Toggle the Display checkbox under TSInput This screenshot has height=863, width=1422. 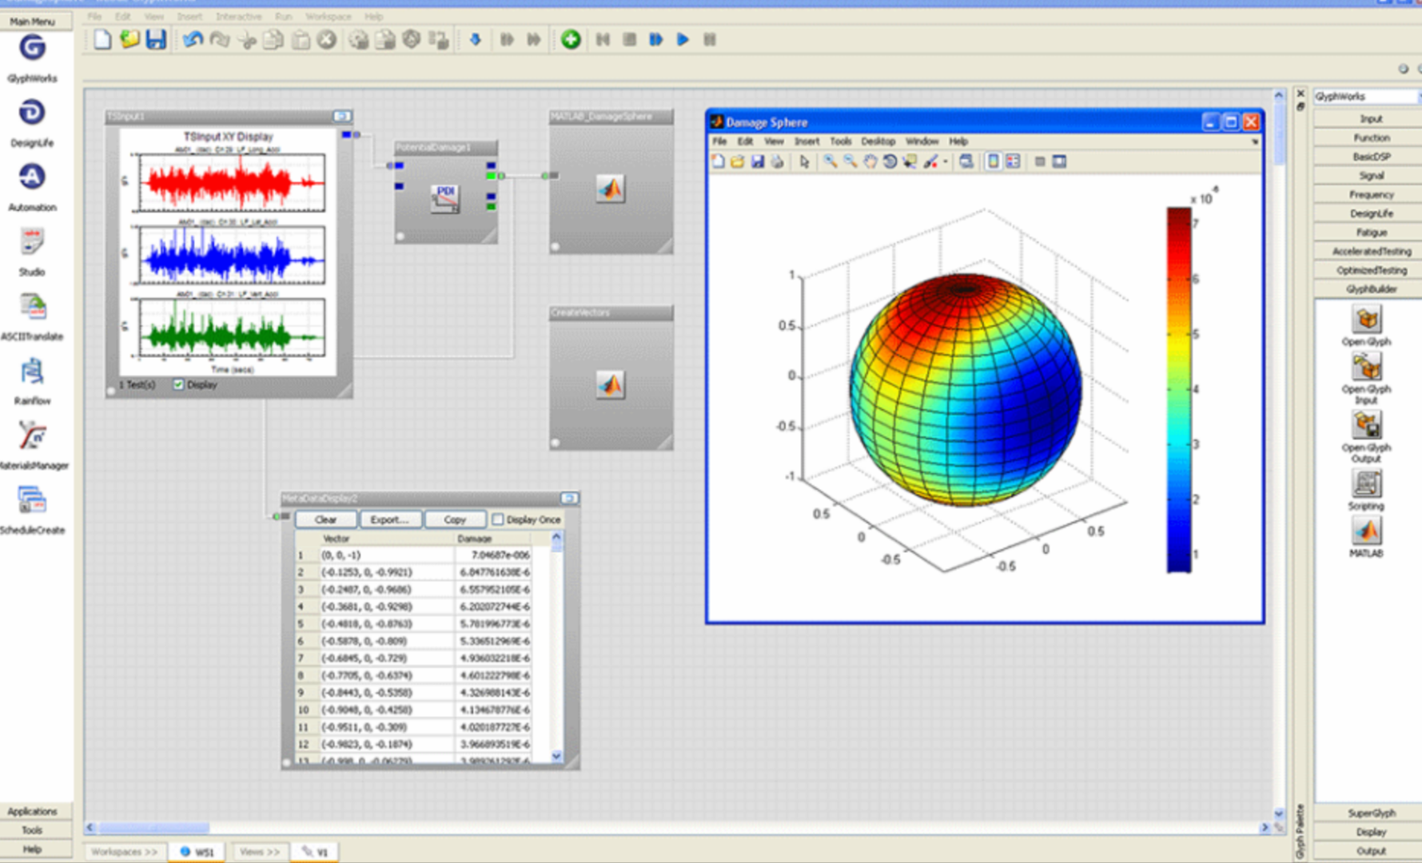point(179,384)
